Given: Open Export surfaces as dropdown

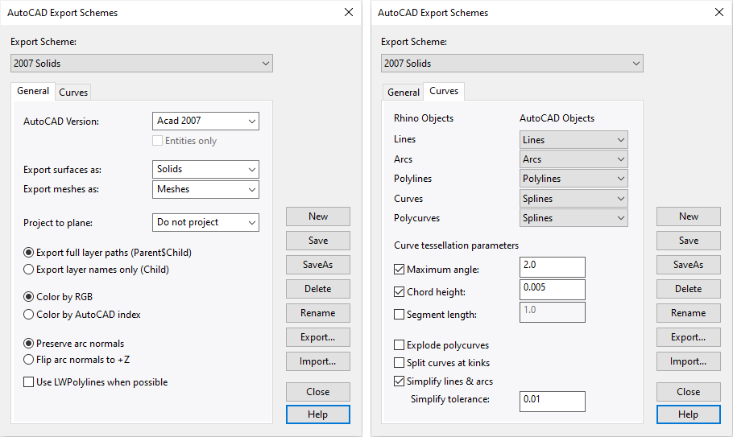Looking at the screenshot, I should pyautogui.click(x=205, y=169).
